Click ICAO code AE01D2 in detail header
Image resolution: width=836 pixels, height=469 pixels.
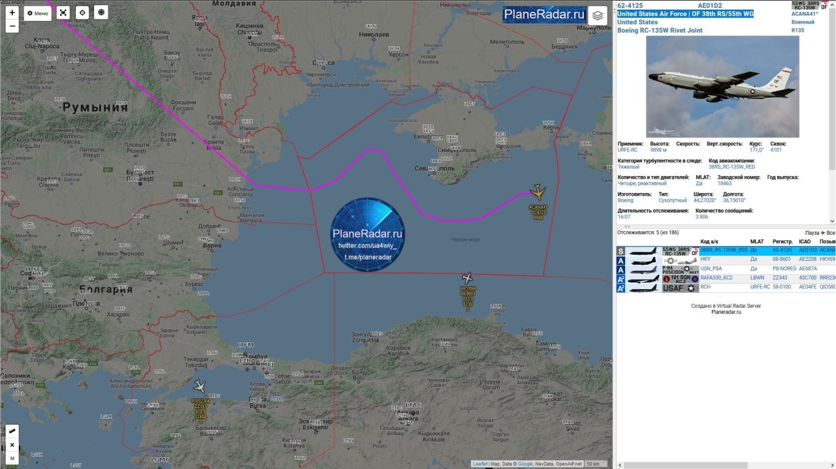pos(710,6)
